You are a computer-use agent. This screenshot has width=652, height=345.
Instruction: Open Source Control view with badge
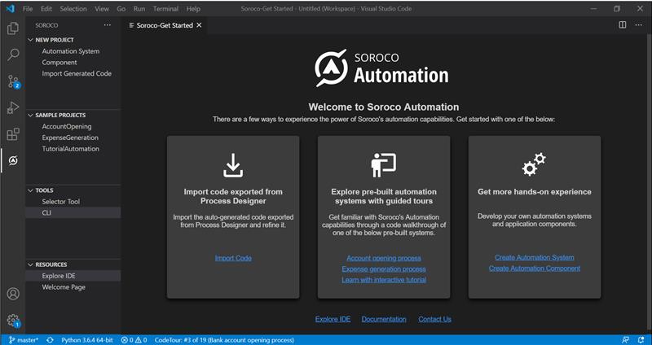coord(13,81)
